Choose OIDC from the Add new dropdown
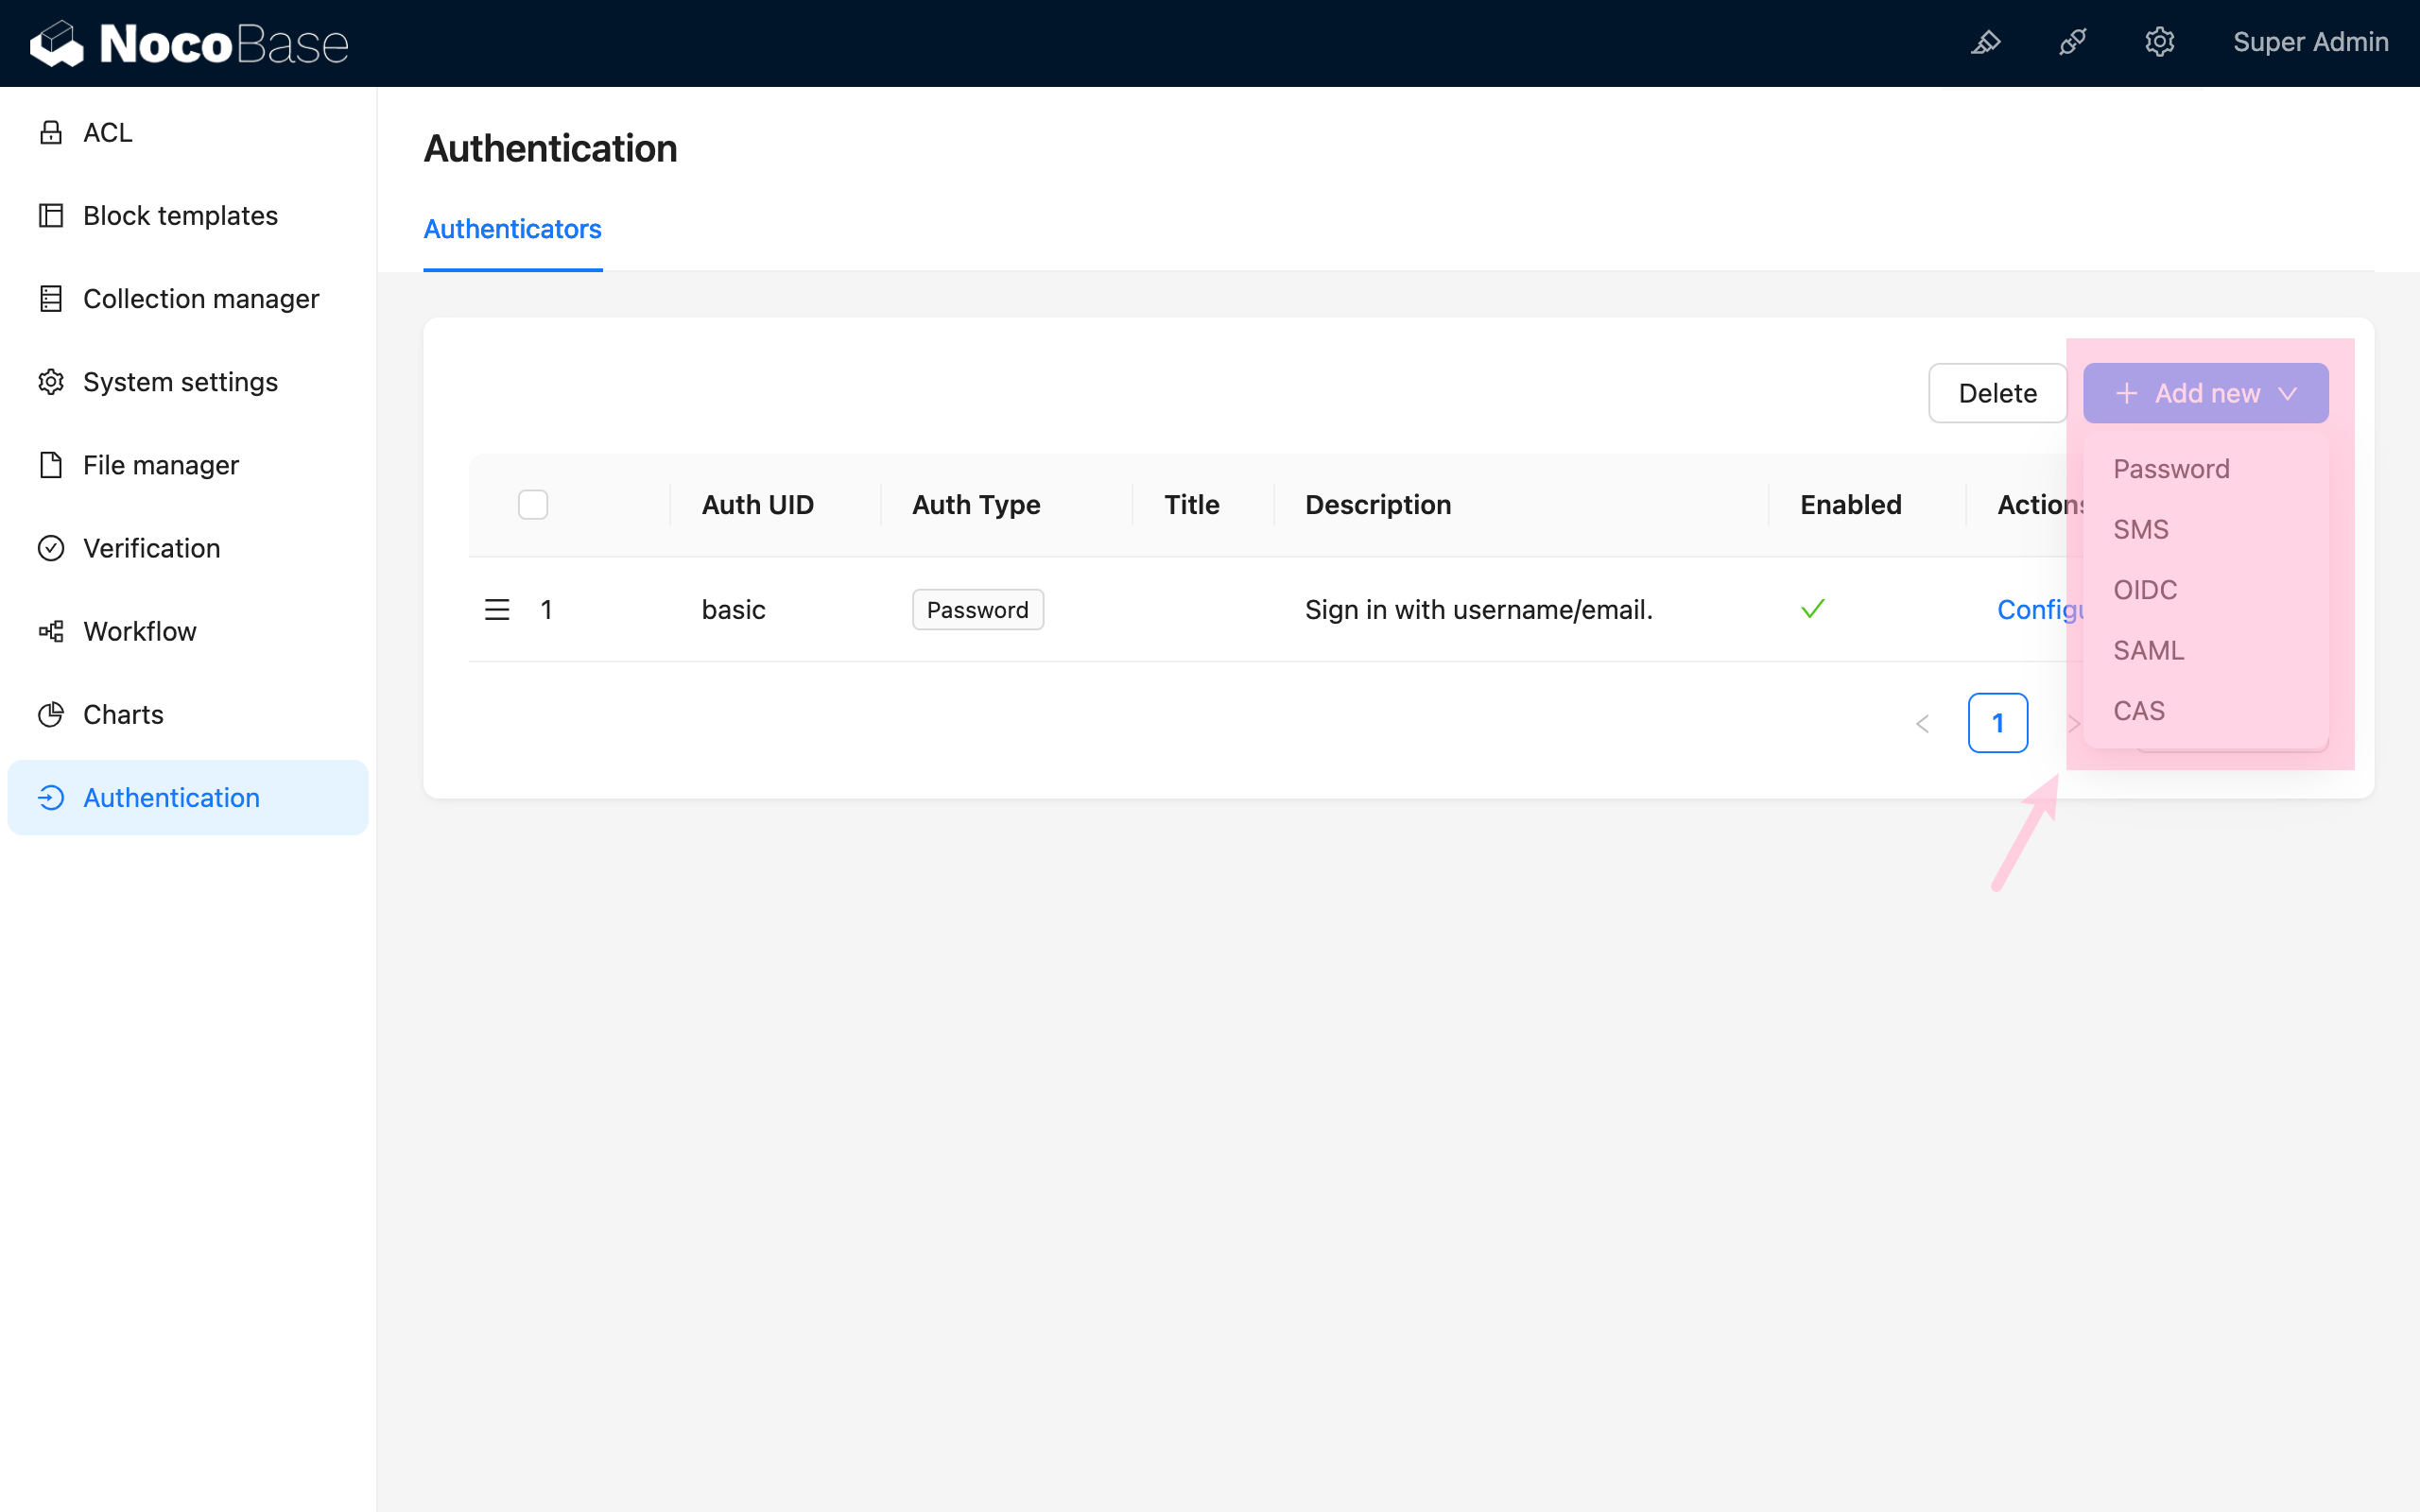 click(2145, 590)
